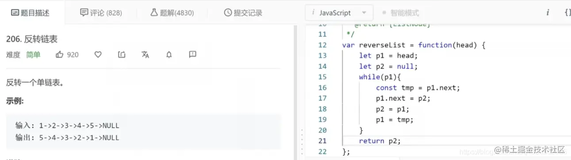
Task: View the 提交记录 tab
Action: [243, 12]
